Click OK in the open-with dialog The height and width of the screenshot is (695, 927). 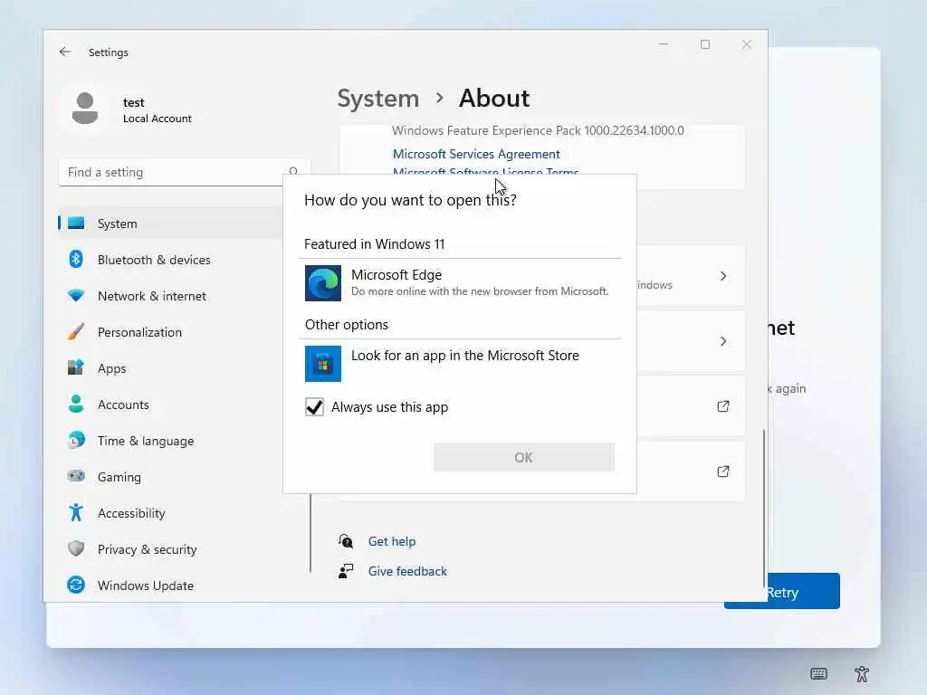coord(524,457)
